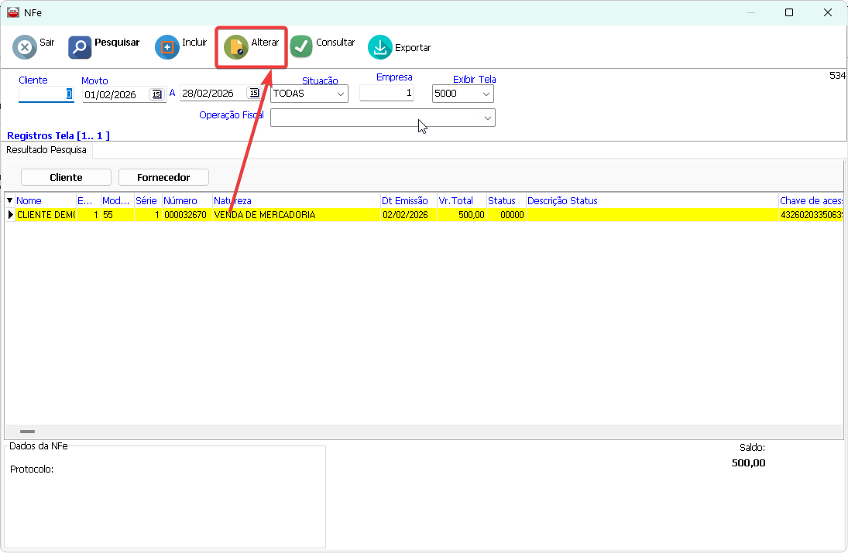
Task: Click the Cliente input field
Action: 46,94
